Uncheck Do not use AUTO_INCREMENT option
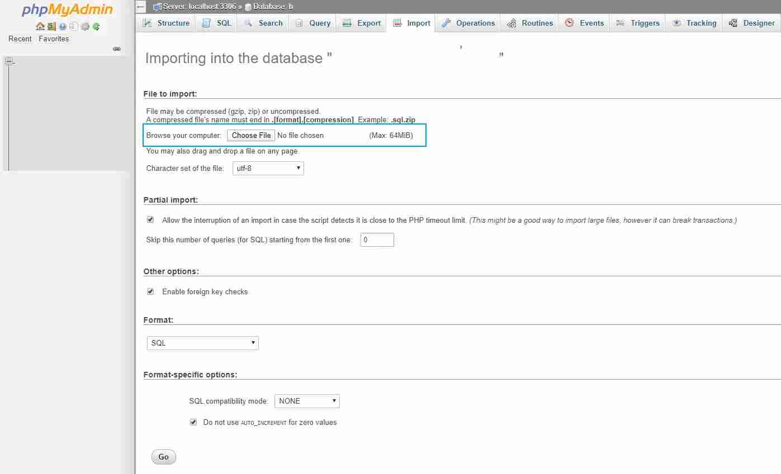 (x=193, y=422)
